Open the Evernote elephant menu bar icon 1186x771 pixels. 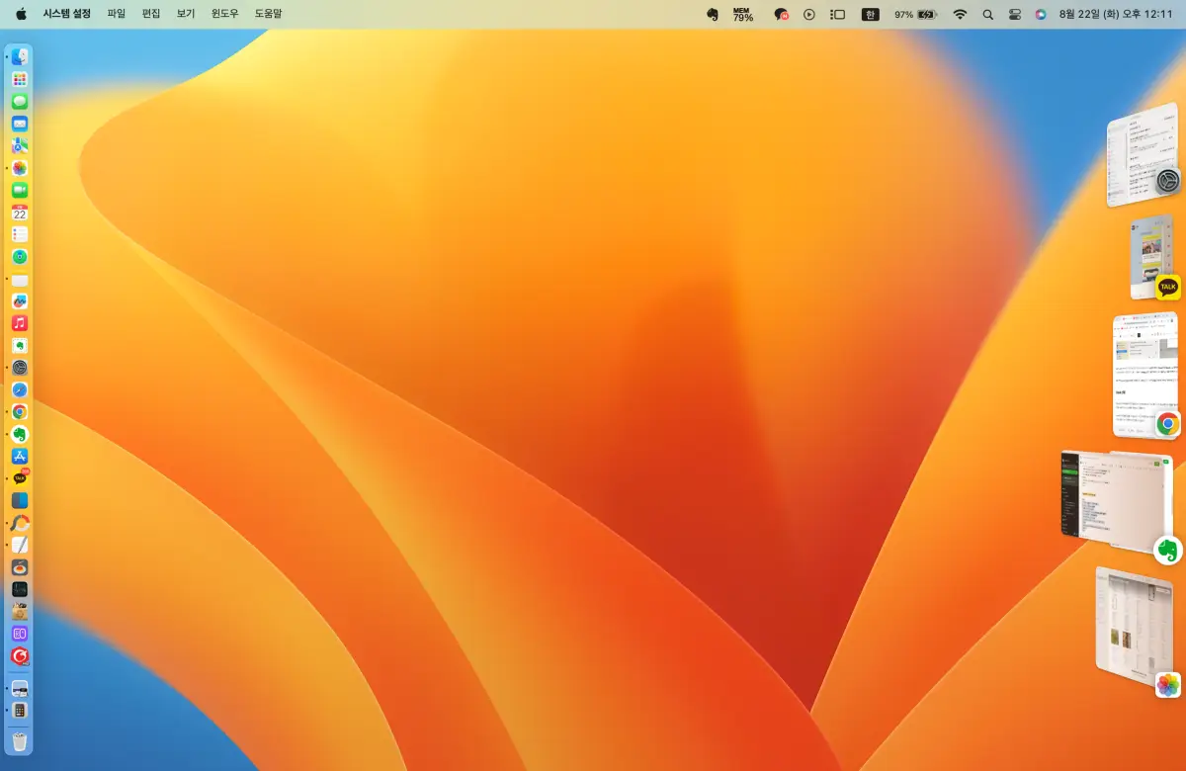coord(712,15)
